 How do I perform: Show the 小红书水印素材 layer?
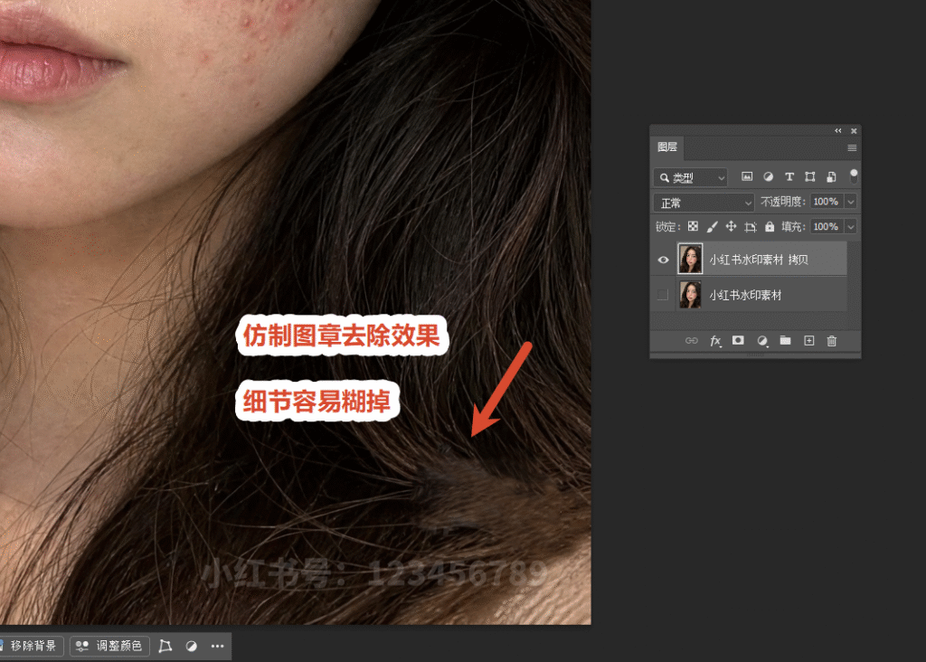[663, 295]
